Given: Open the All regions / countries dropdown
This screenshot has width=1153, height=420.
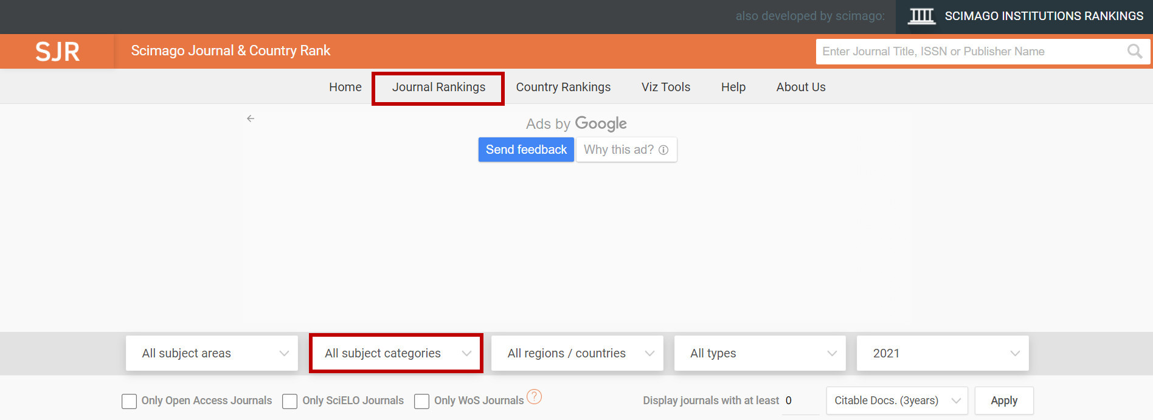Looking at the screenshot, I should (577, 353).
